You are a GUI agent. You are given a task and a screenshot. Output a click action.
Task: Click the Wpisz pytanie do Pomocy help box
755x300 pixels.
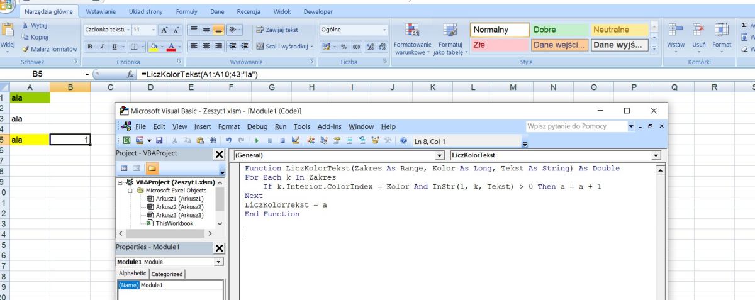[575, 126]
